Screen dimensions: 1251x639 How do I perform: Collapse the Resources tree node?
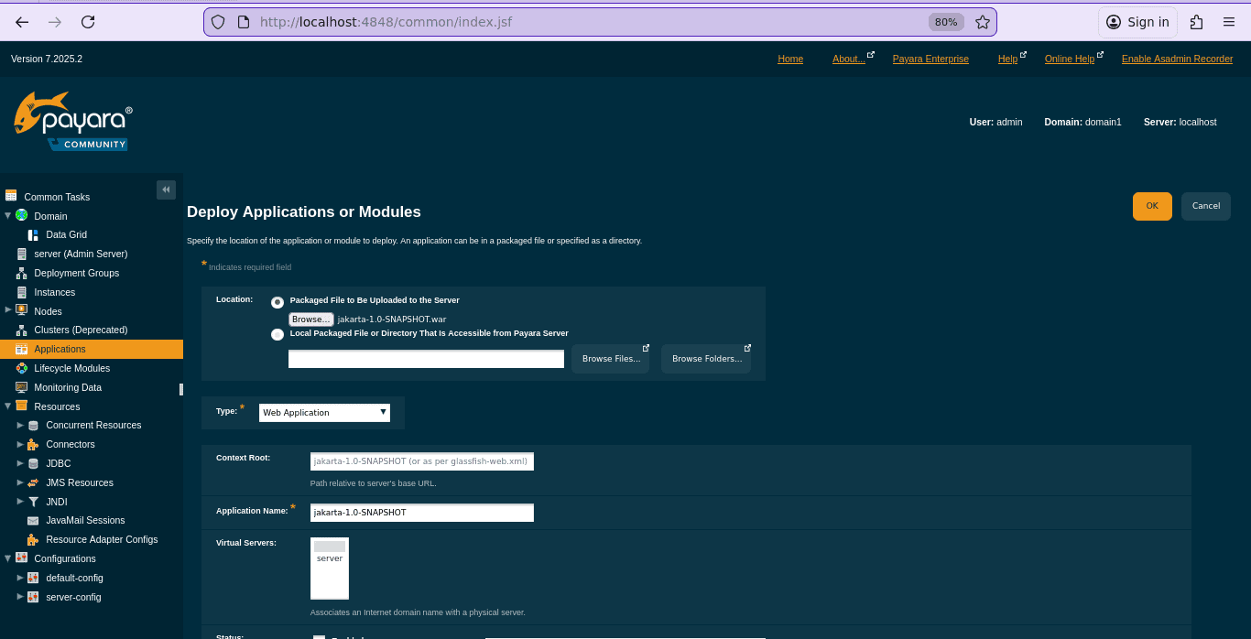point(8,406)
